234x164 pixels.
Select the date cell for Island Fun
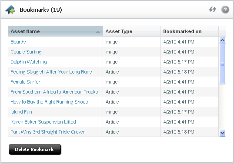coord(190,112)
